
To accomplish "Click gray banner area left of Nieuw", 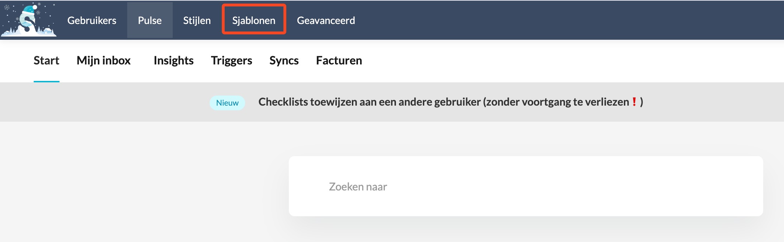I will [x=107, y=102].
